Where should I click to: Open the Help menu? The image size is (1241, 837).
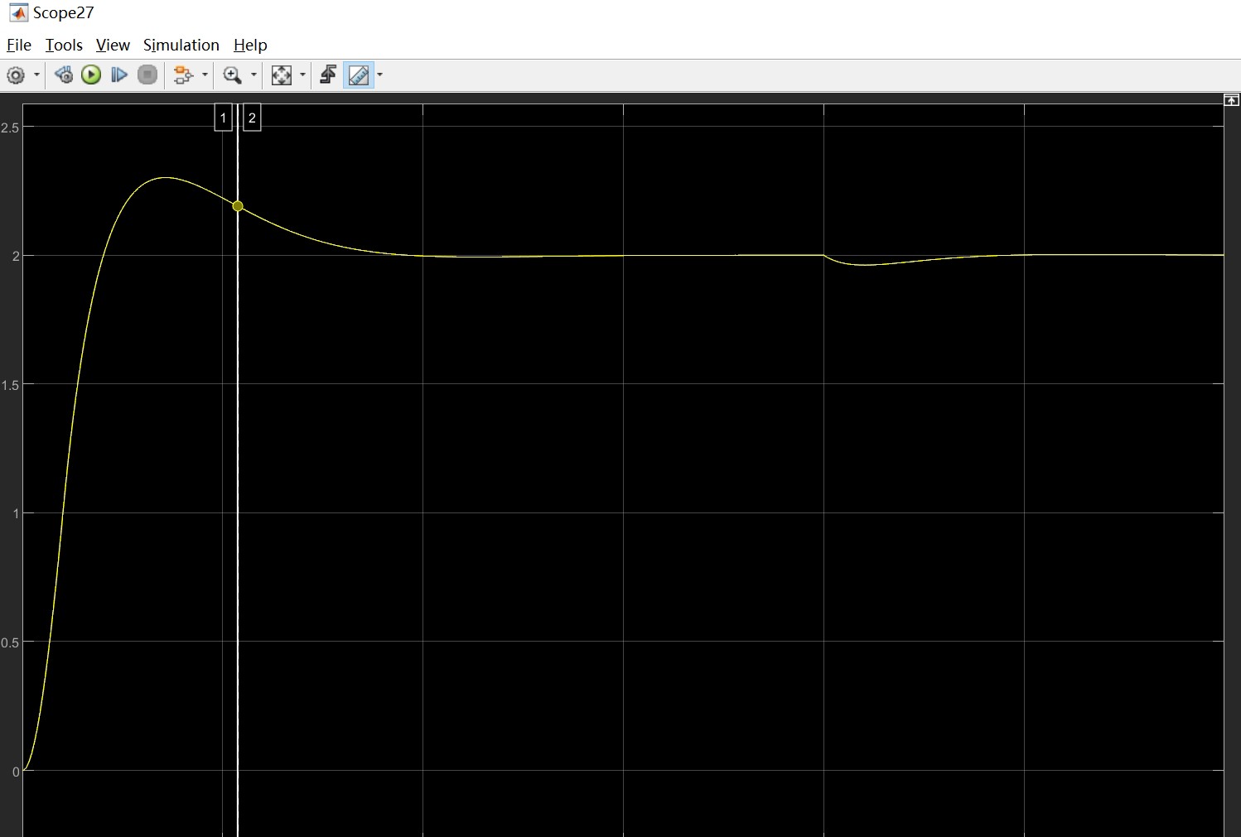tap(250, 45)
